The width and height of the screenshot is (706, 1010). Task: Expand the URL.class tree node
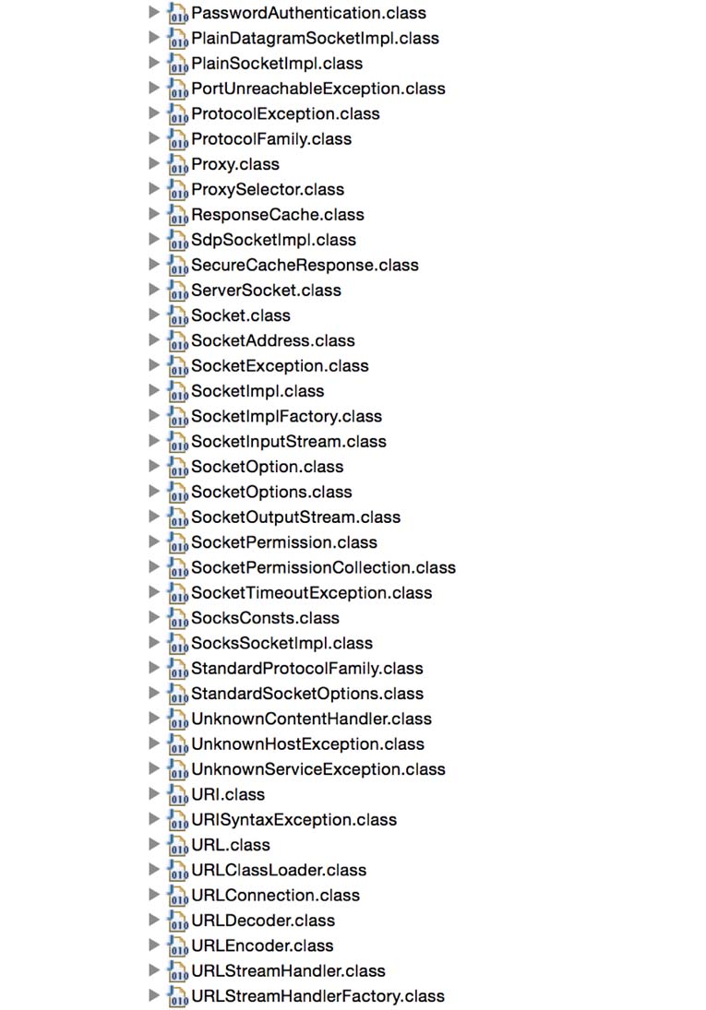point(154,844)
